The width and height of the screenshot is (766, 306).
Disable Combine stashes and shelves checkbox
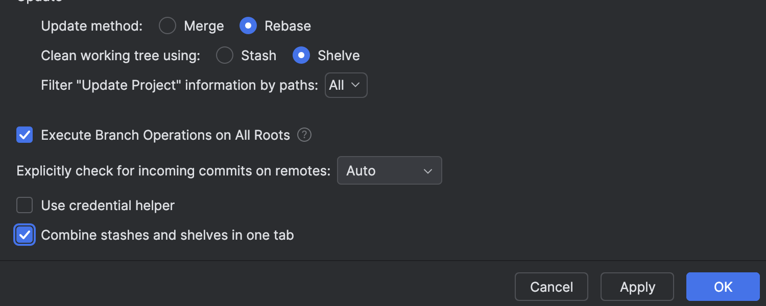pyautogui.click(x=25, y=235)
